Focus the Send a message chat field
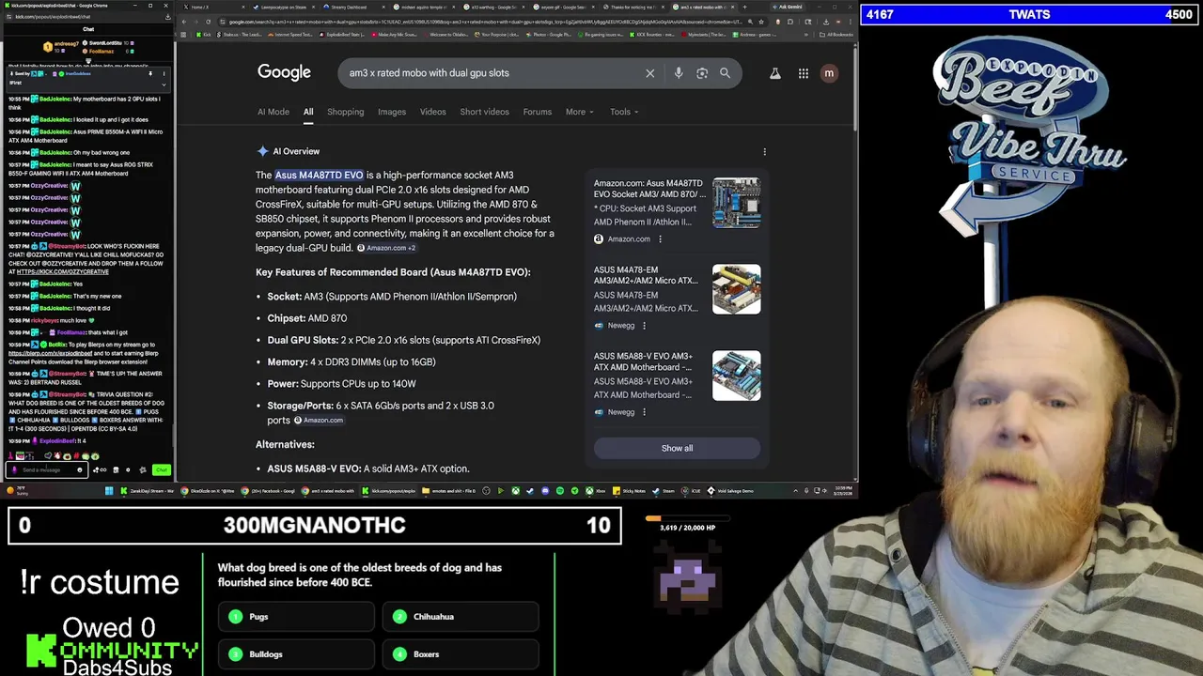 (x=47, y=469)
